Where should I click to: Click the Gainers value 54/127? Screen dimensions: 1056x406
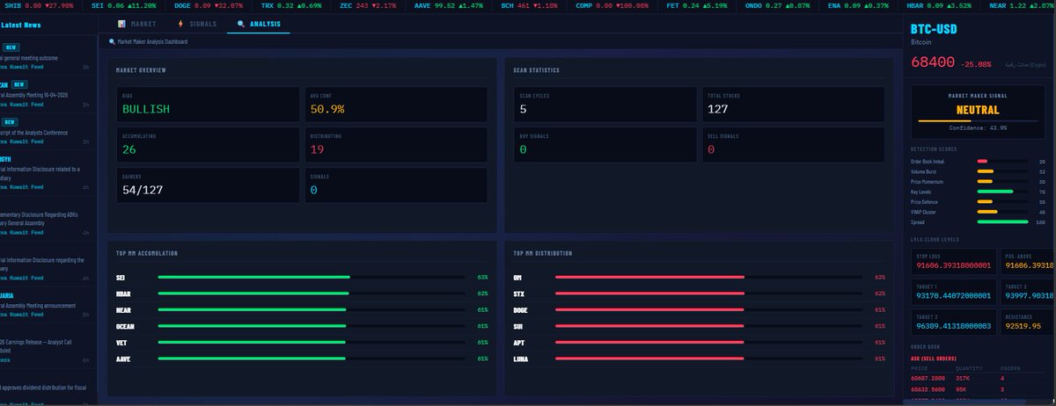(x=143, y=189)
